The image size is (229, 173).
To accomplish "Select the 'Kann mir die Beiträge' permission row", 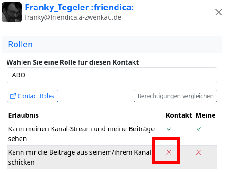I will 112,157.
